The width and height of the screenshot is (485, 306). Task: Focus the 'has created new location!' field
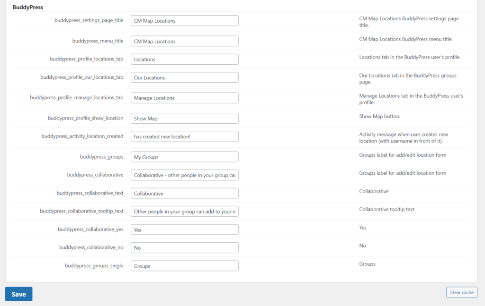184,136
